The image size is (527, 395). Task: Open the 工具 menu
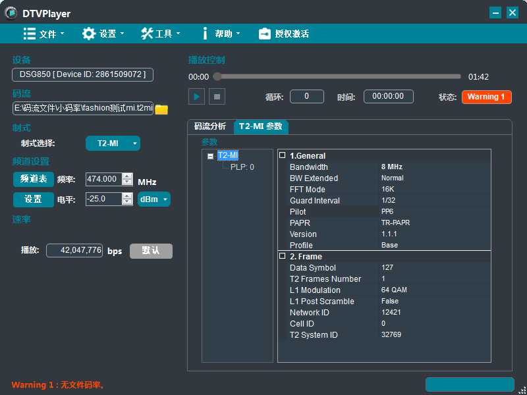(160, 34)
